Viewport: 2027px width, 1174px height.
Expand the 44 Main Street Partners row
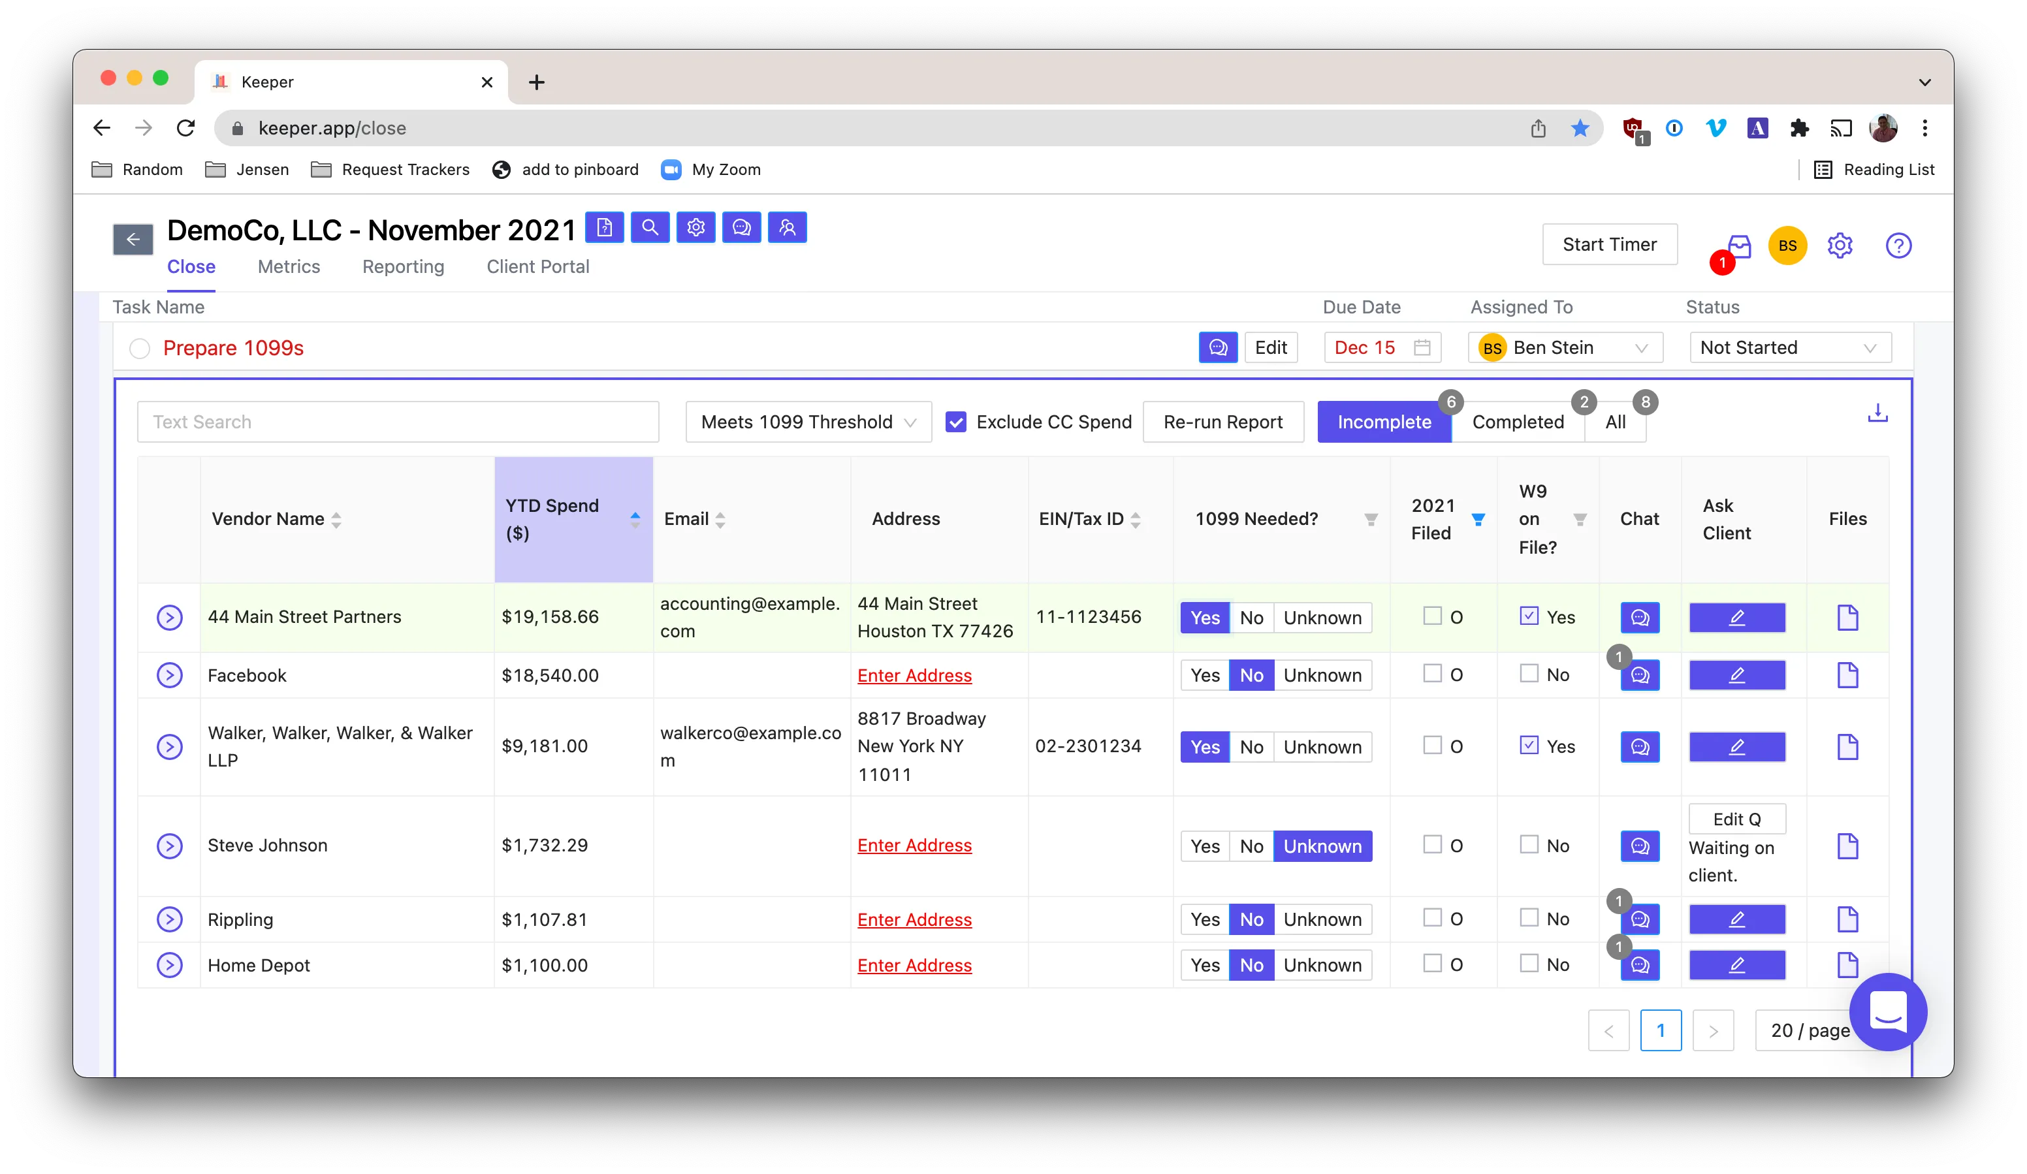click(170, 618)
